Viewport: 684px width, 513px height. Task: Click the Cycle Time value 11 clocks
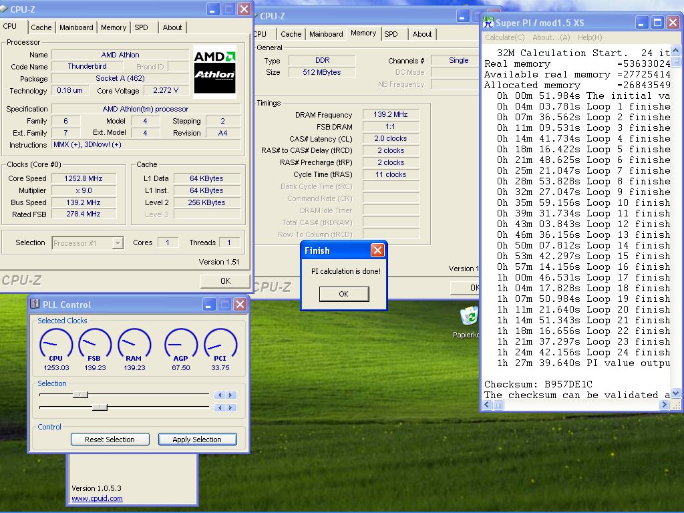pyautogui.click(x=390, y=174)
